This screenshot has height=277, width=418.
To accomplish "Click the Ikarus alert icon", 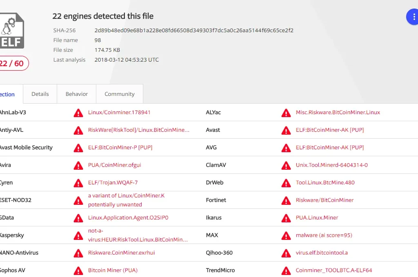I will click(x=286, y=218).
